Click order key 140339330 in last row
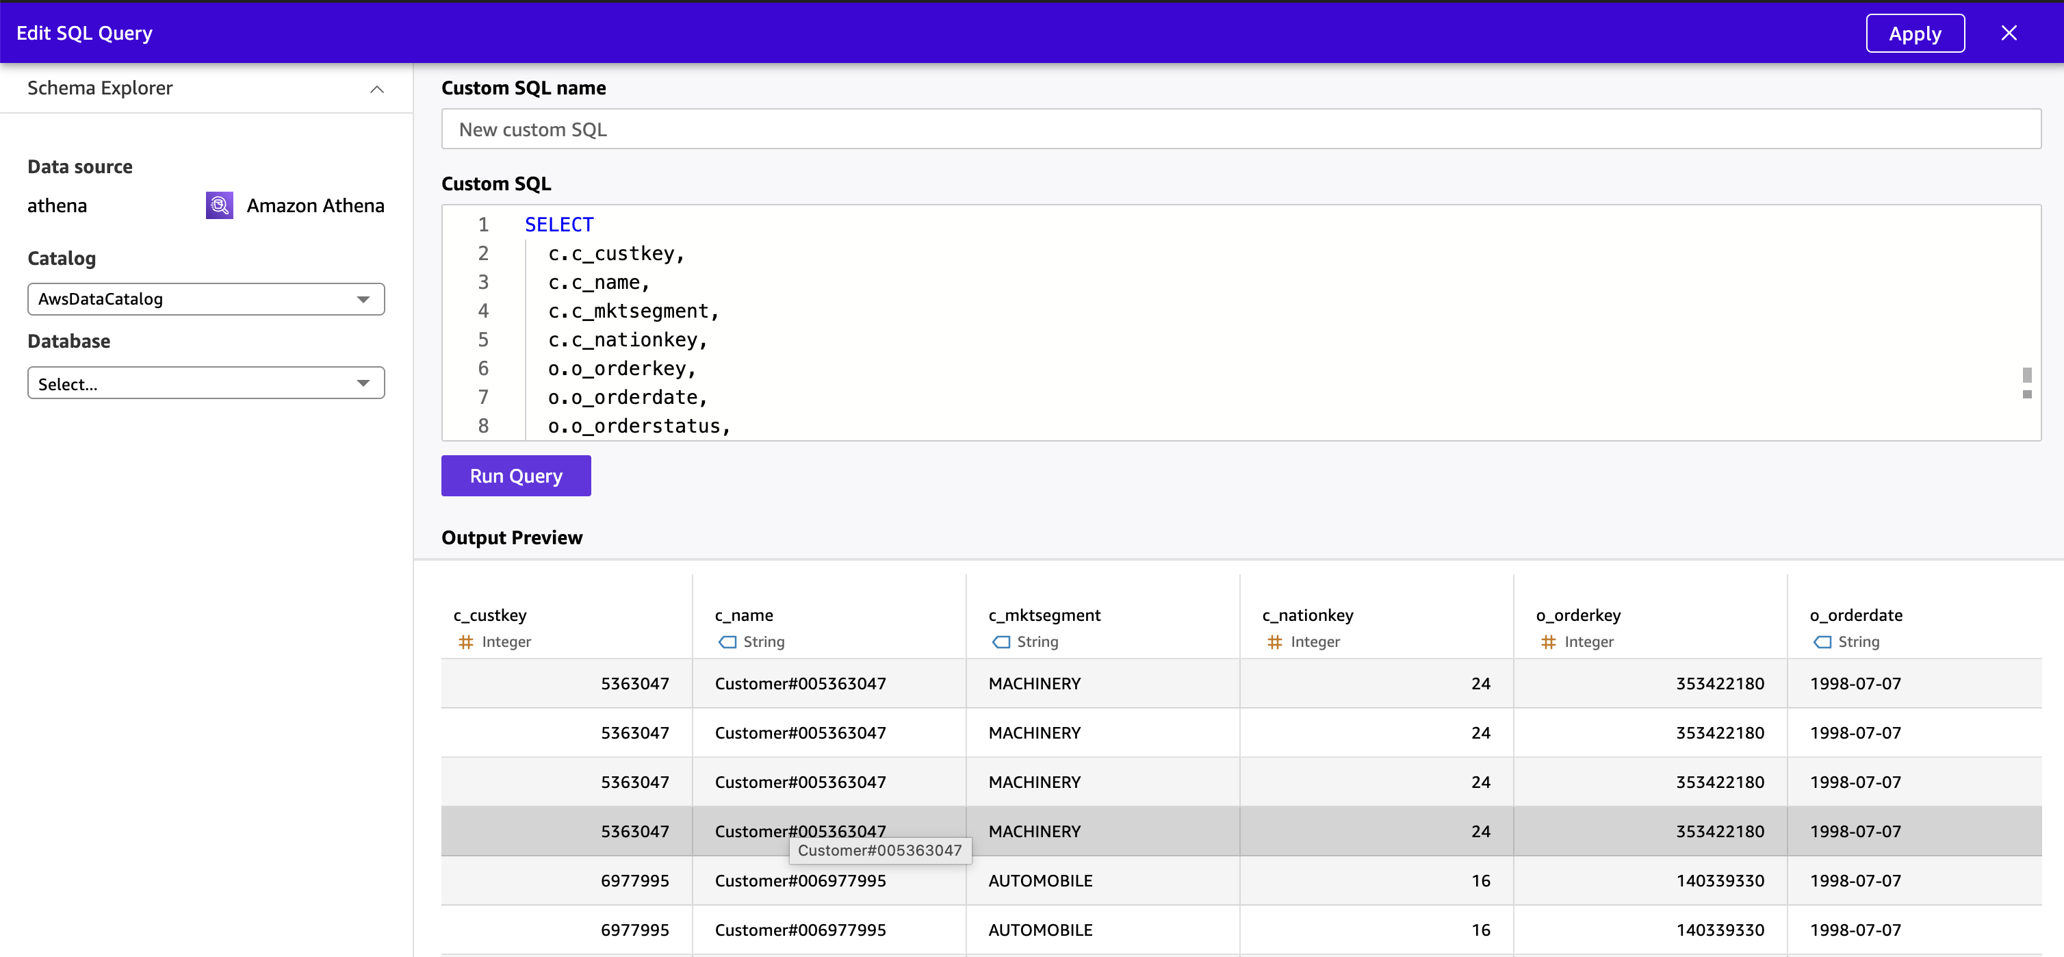The image size is (2064, 957). (x=1720, y=930)
